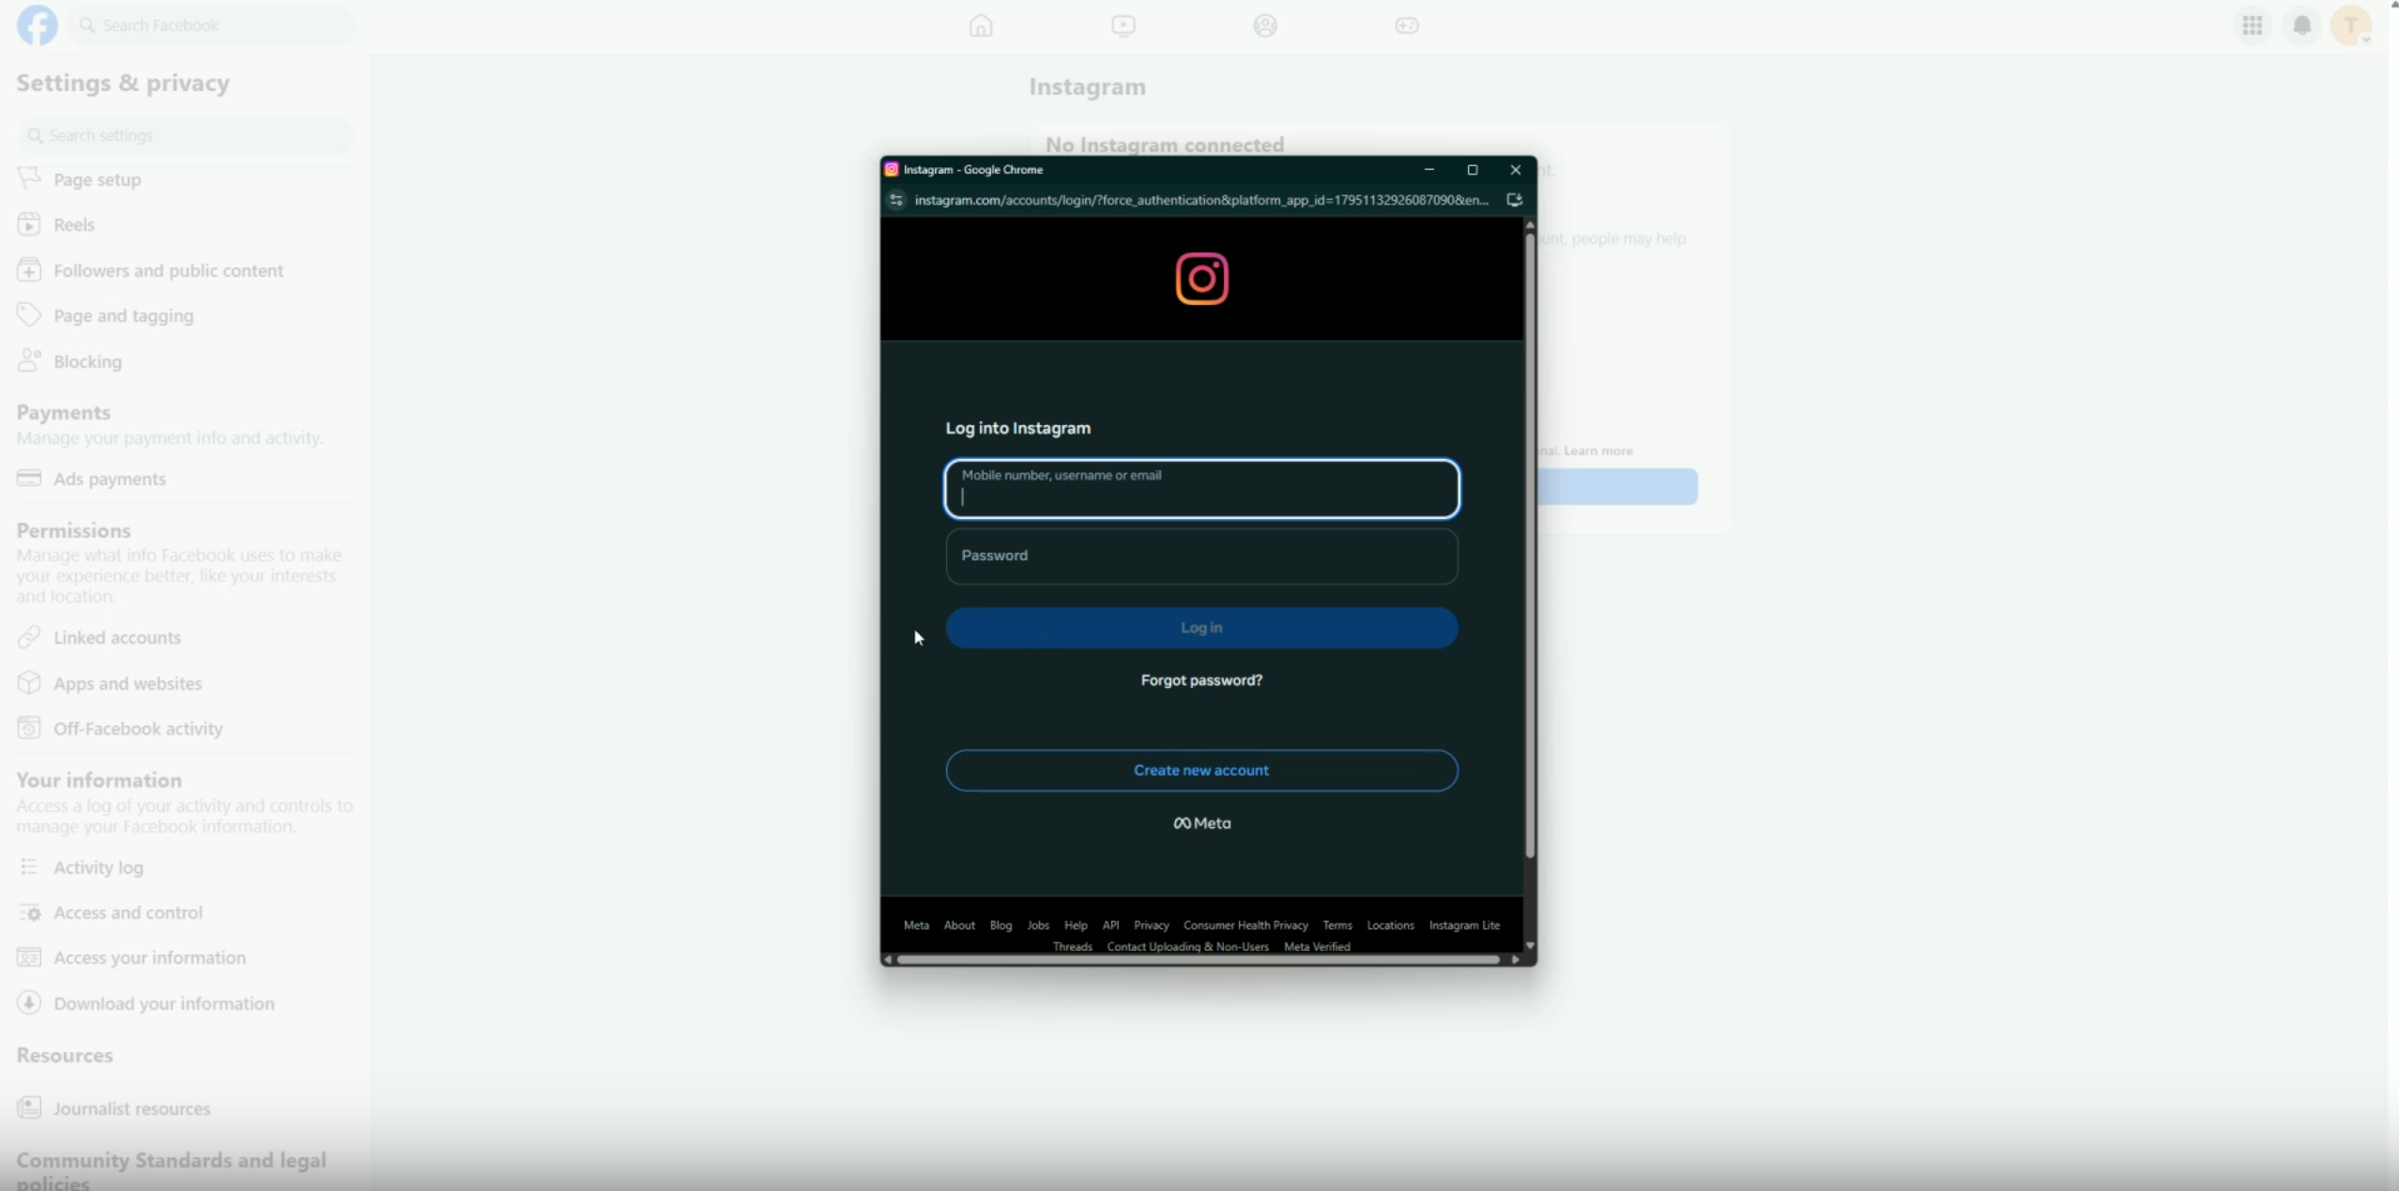Click the site info icon in address bar
The height and width of the screenshot is (1191, 2399).
tap(896, 200)
